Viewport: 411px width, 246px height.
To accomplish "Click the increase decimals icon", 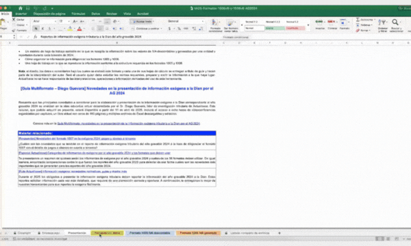I will coord(195,29).
